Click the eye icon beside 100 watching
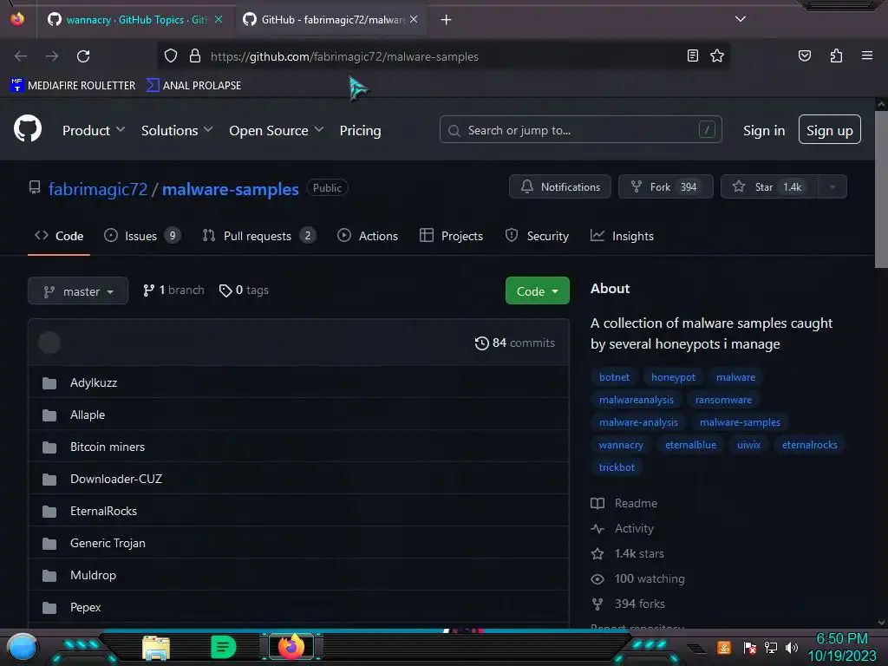Screen dimensions: 888x666 pos(597,579)
